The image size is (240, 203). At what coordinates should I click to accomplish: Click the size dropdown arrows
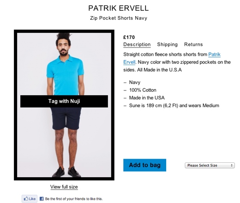[232, 165]
